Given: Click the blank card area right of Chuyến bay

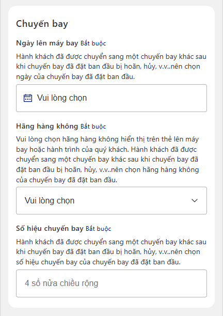Looking at the screenshot, I should pos(141,24).
